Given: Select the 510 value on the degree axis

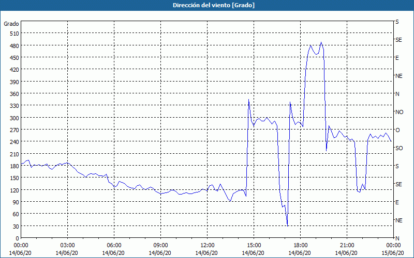Looking at the screenshot, I should pos(14,34).
